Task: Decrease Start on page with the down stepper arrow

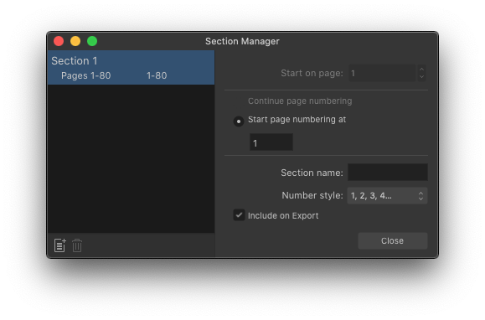Action: click(x=421, y=77)
